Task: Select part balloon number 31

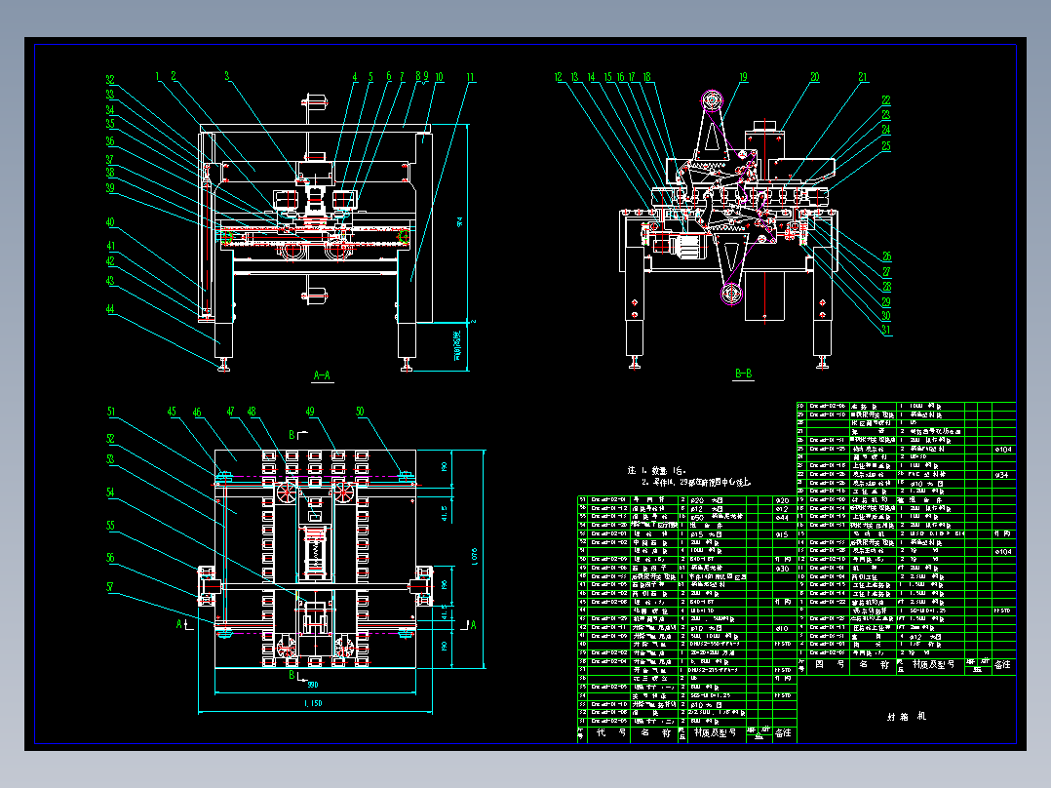Action: tap(886, 330)
